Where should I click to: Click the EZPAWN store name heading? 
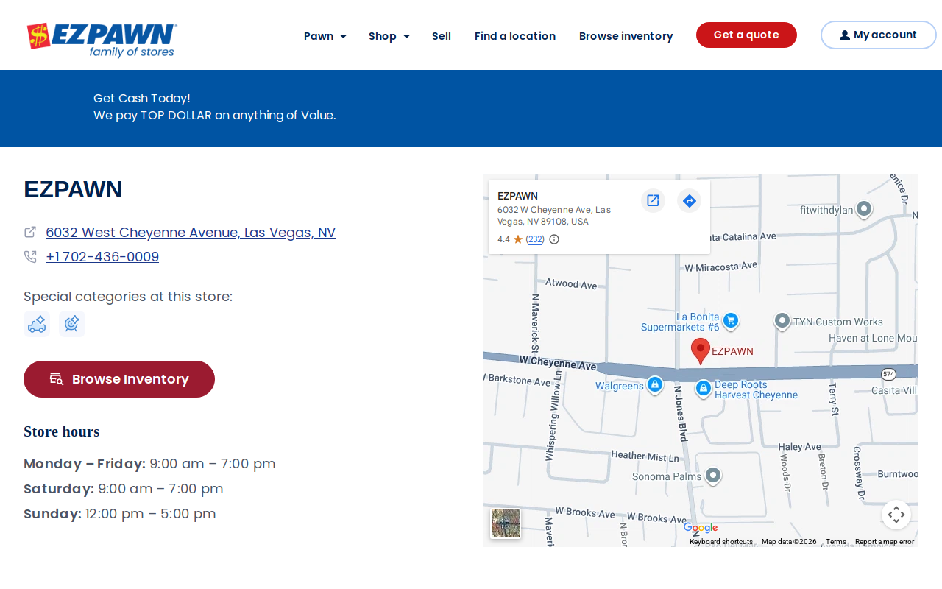pos(73,189)
